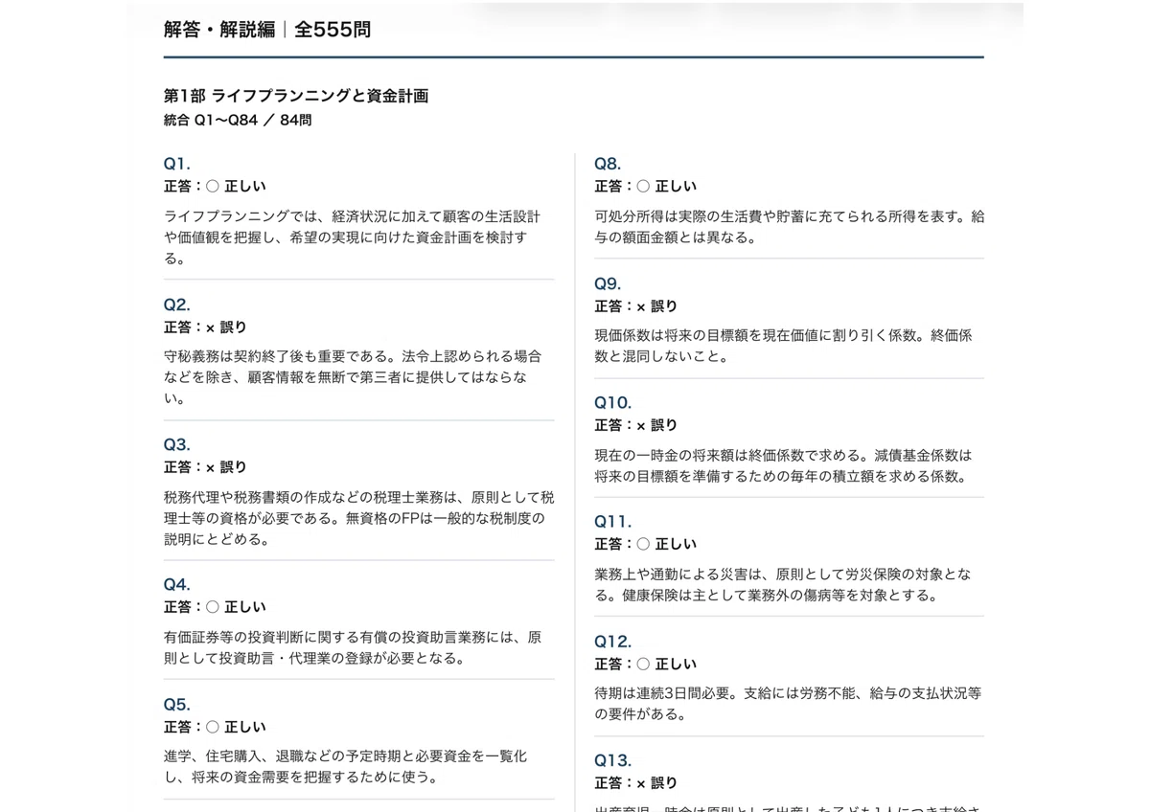Select the "Q1." question heading

click(177, 164)
